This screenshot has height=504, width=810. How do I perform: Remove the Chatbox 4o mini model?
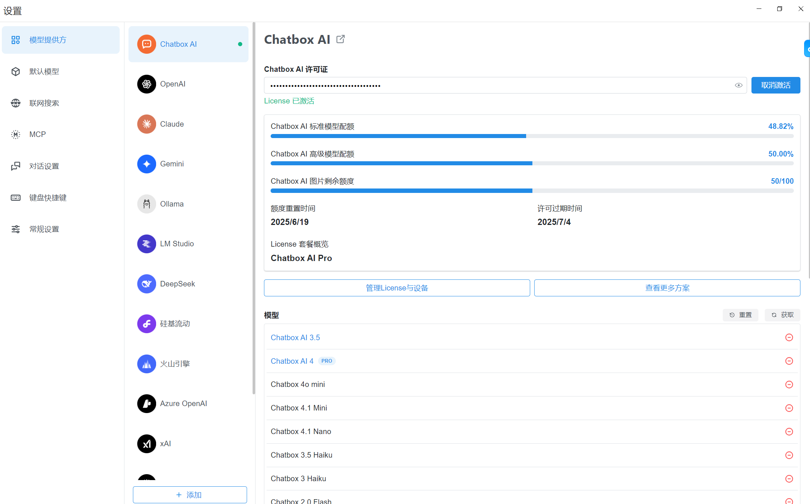789,385
